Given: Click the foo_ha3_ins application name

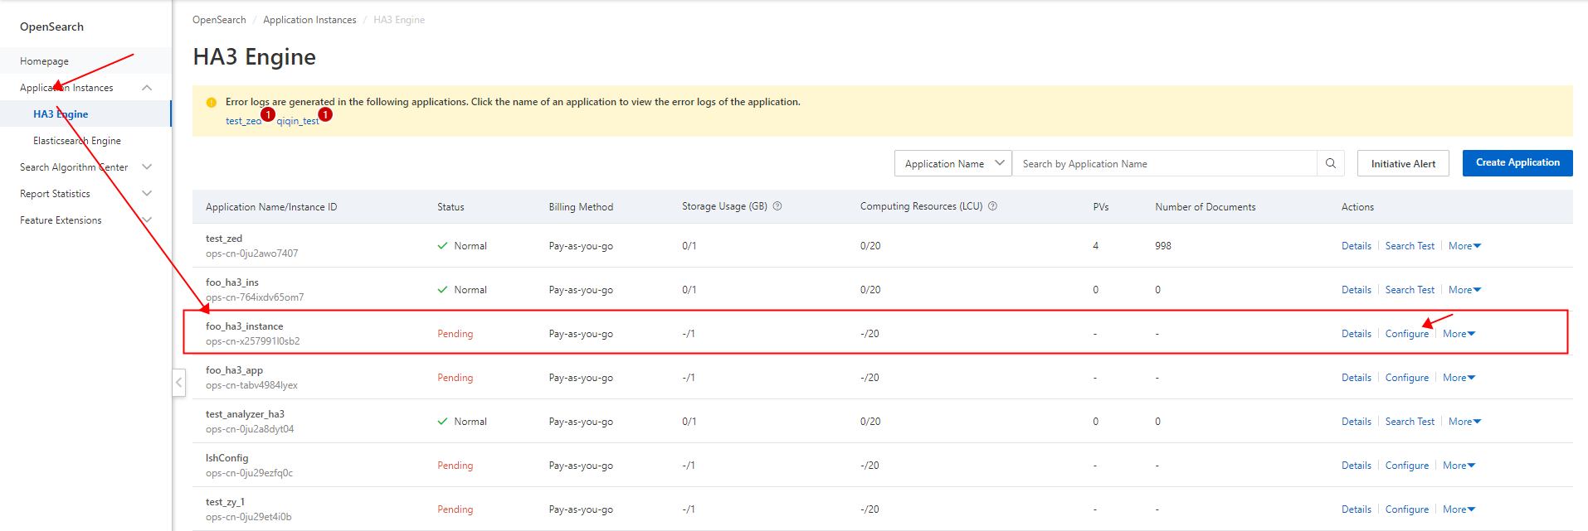Looking at the screenshot, I should (x=232, y=282).
